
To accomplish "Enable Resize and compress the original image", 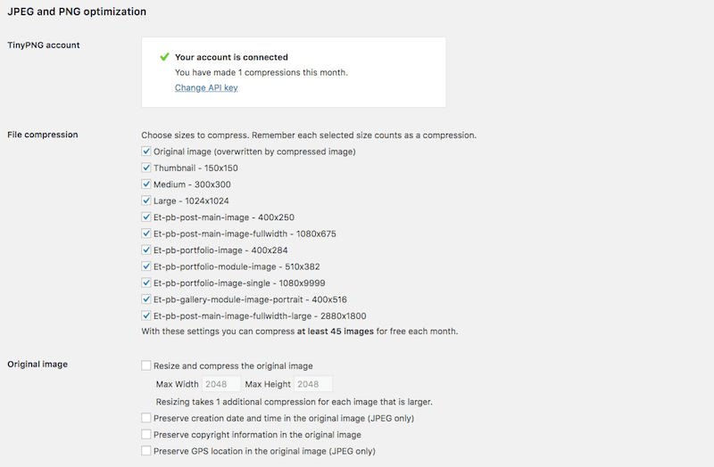I will coord(146,365).
